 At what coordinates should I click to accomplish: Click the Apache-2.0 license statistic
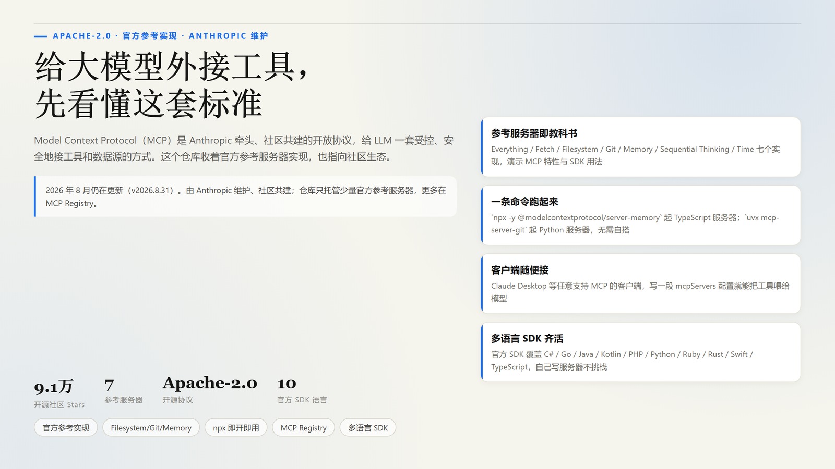tap(210, 389)
